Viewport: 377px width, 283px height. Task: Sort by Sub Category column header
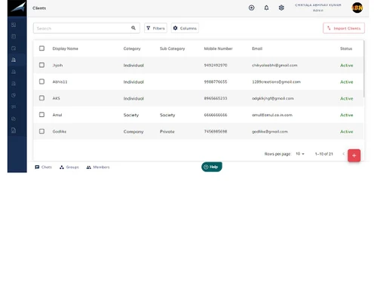pyautogui.click(x=172, y=48)
